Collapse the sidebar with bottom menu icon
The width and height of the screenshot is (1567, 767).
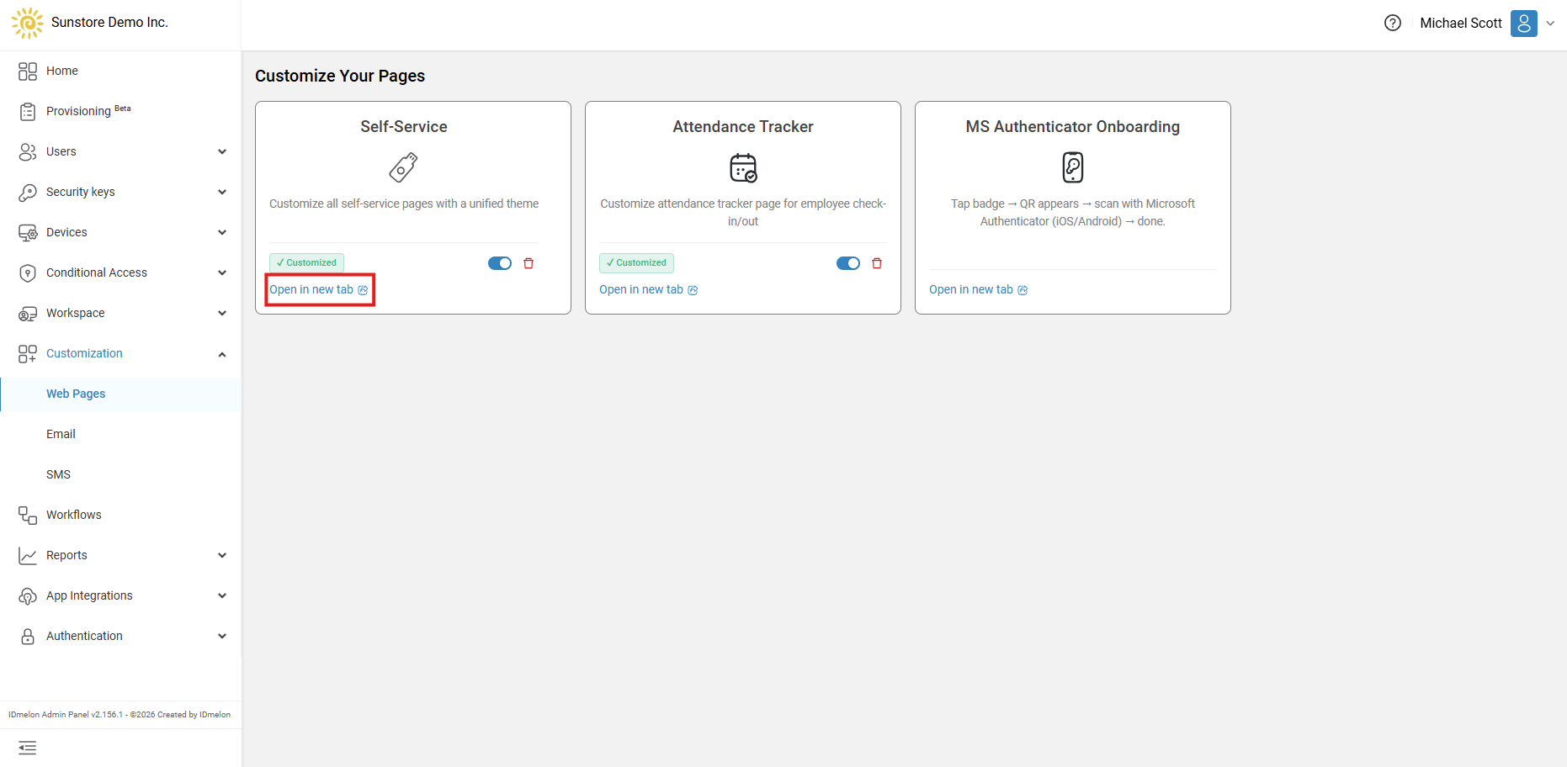click(x=28, y=748)
